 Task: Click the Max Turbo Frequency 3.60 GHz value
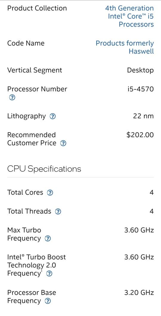139,230
